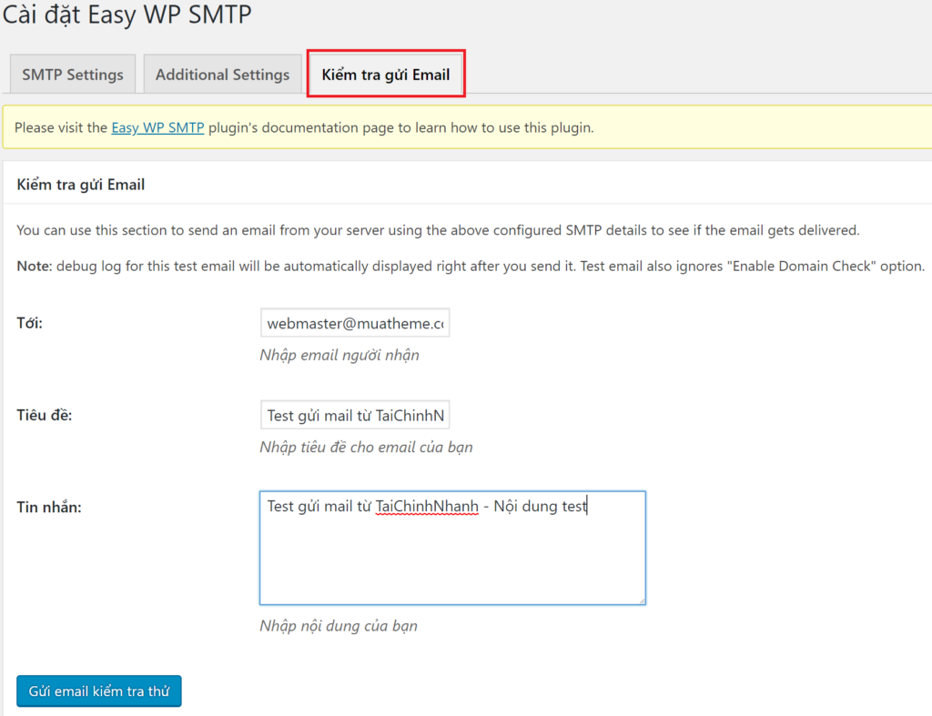
Task: Open the Additional Settings tab
Action: coord(222,74)
